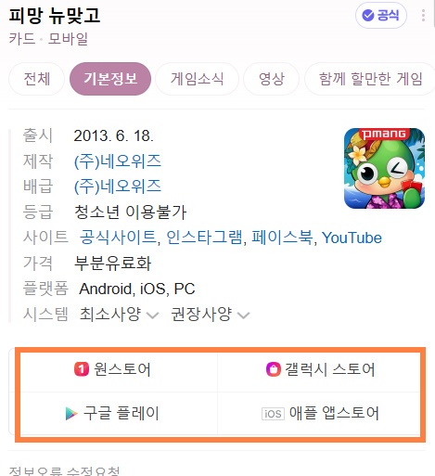Open the Pmang game app thumbnail
435x476 pixels.
tap(384, 168)
